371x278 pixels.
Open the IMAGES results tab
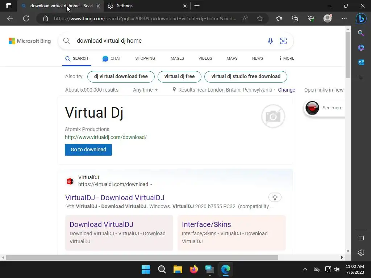(x=176, y=58)
